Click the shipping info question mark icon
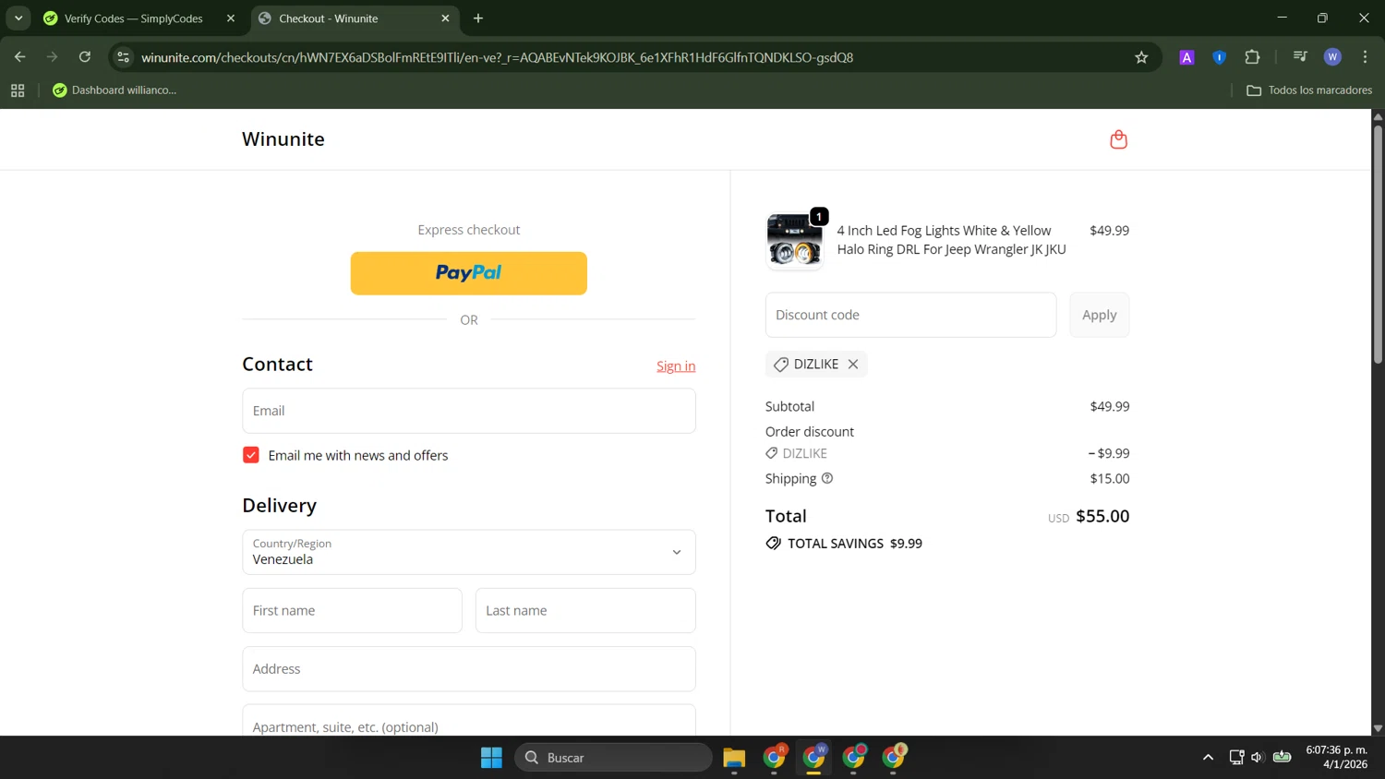This screenshot has height=779, width=1385. coord(827,478)
